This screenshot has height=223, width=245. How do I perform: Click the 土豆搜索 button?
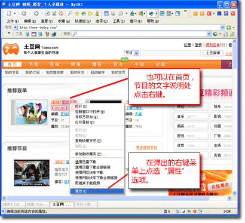[x=213, y=53]
